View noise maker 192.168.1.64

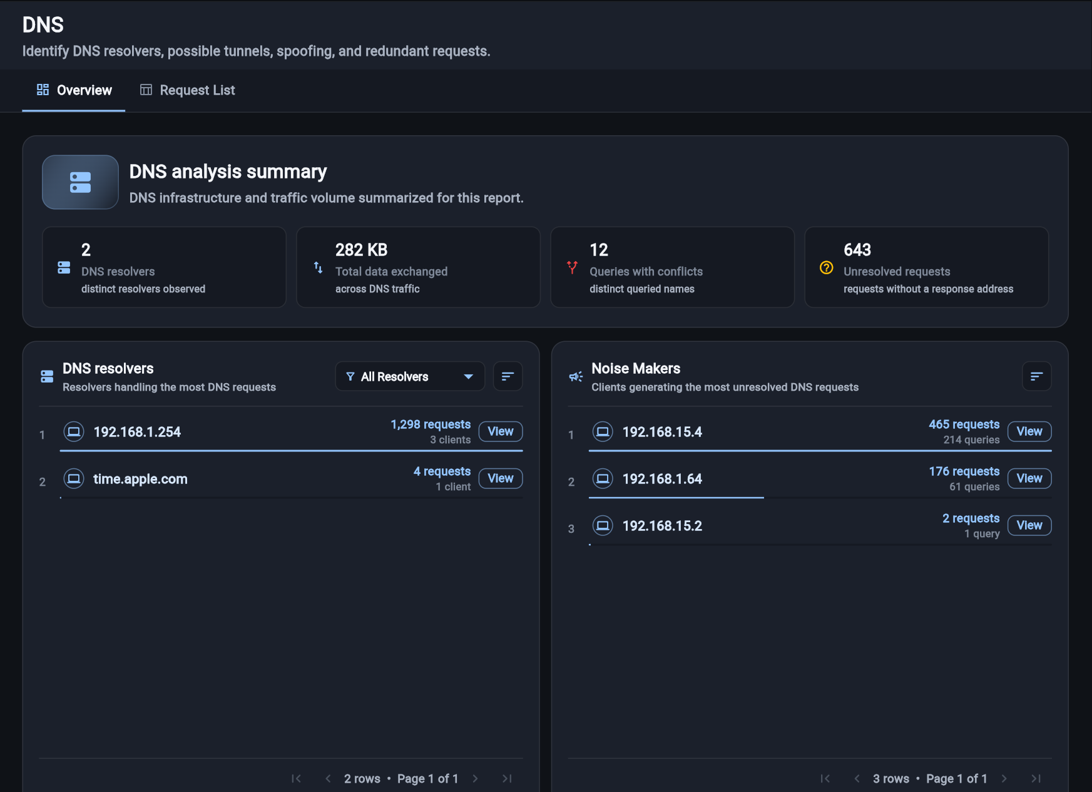coord(1029,478)
